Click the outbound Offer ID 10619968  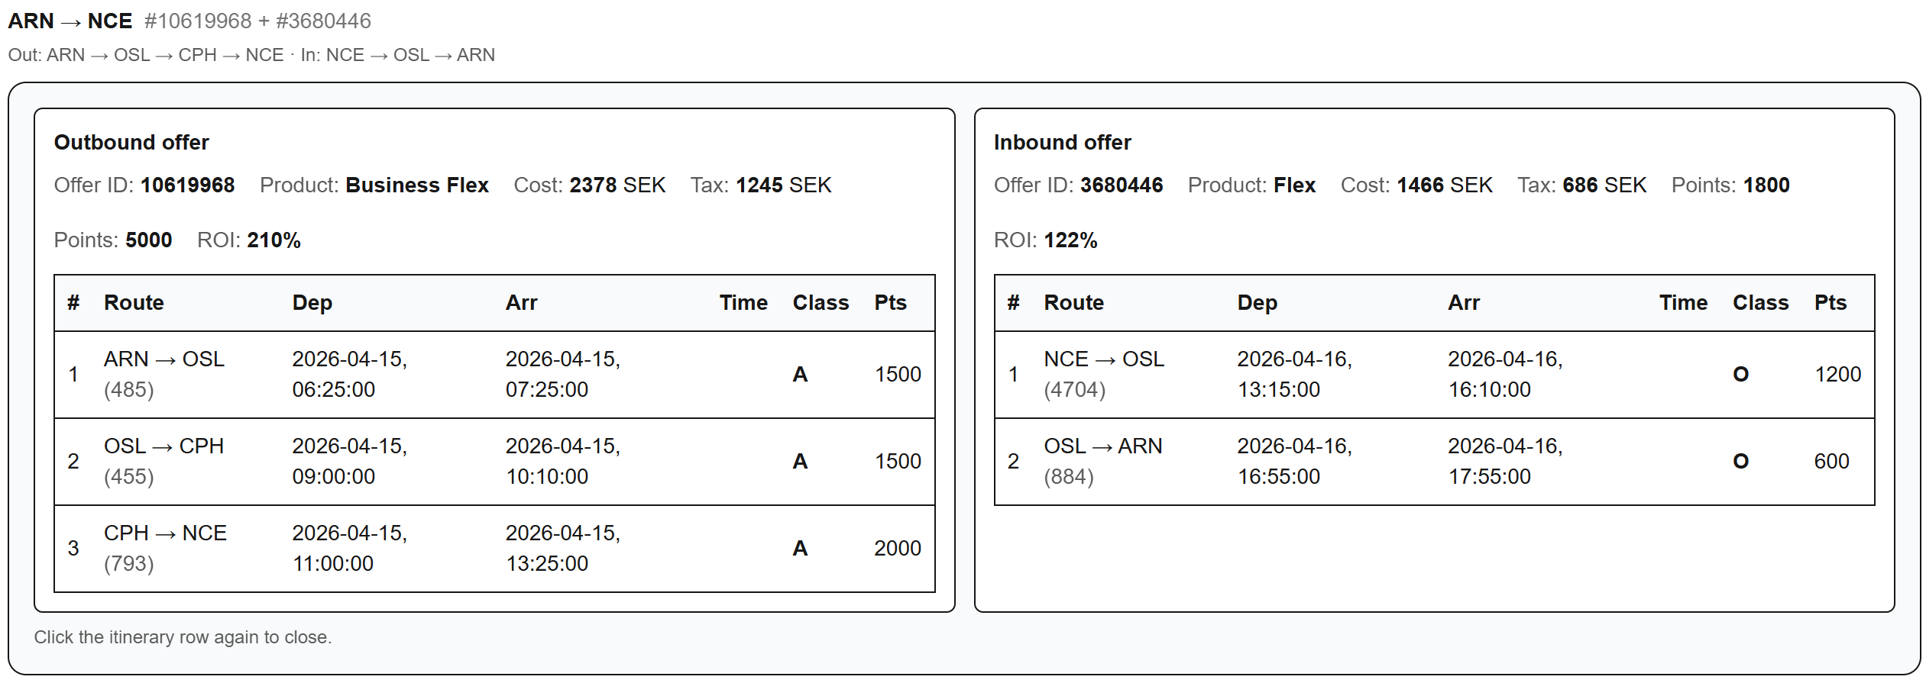tap(187, 185)
